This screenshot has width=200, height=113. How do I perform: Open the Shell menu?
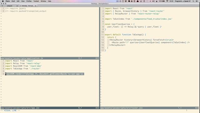coord(13,1)
